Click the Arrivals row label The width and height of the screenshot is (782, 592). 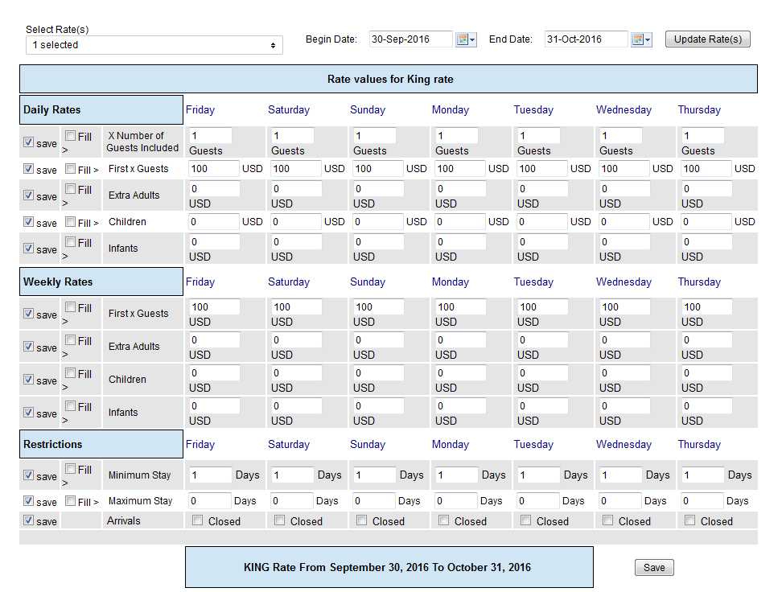(x=124, y=520)
